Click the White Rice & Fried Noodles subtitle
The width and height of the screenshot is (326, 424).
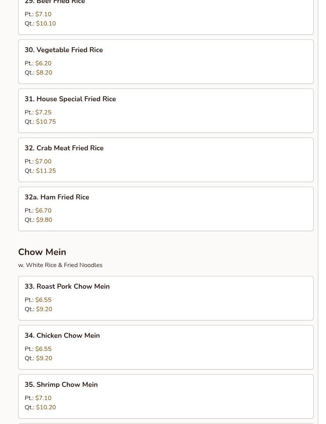tap(60, 265)
